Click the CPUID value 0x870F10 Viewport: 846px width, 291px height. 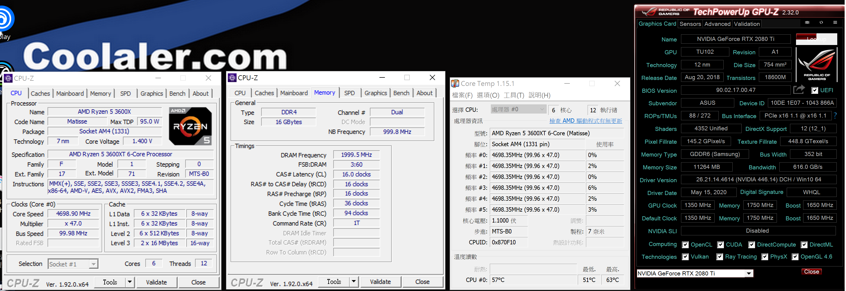coord(509,242)
